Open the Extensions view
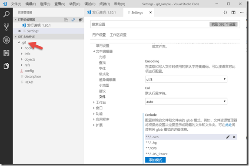The width and height of the screenshot is (249, 166). coord(7,53)
